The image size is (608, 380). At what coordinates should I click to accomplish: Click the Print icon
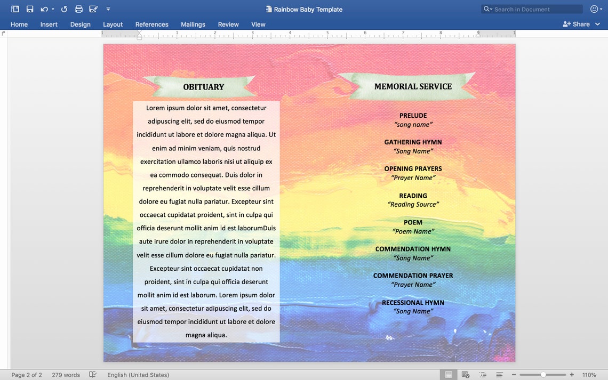click(79, 9)
